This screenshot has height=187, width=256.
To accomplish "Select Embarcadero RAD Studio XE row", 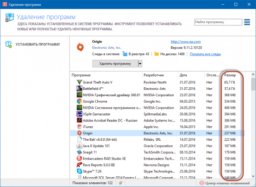I will point(105,158).
